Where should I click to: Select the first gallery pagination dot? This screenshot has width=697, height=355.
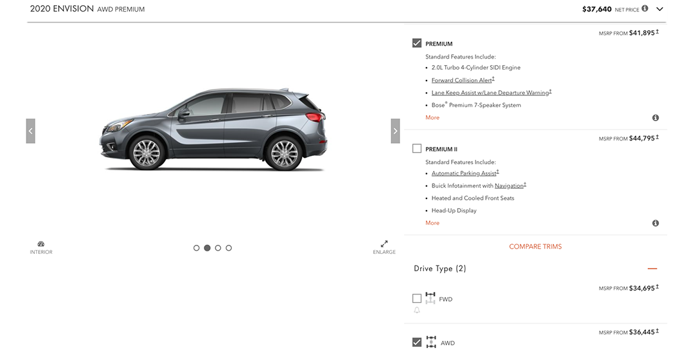click(x=196, y=248)
